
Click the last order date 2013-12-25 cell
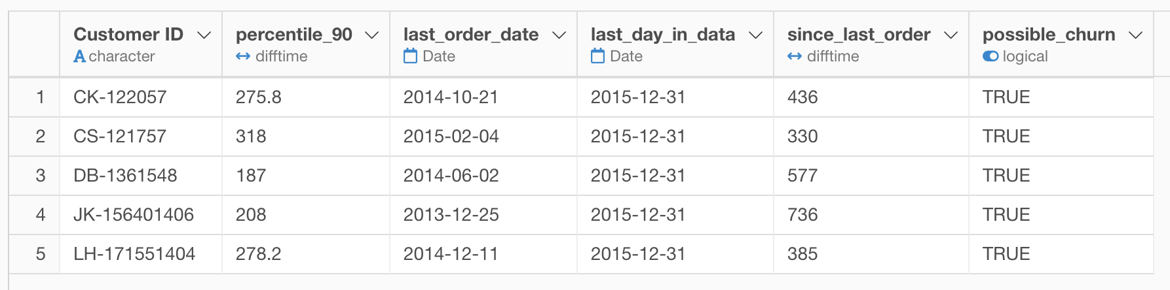point(483,215)
